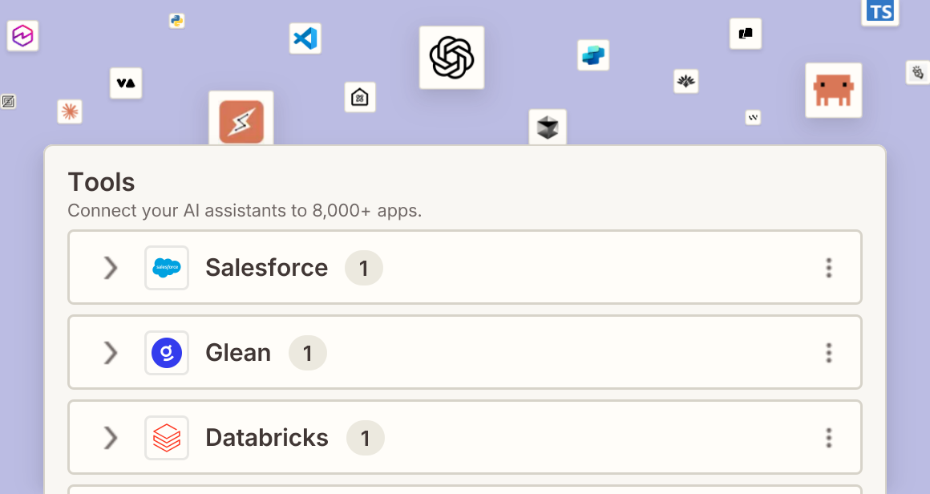The width and height of the screenshot is (930, 494).
Task: Open the Salesforce three-dot options menu
Action: pyautogui.click(x=828, y=268)
